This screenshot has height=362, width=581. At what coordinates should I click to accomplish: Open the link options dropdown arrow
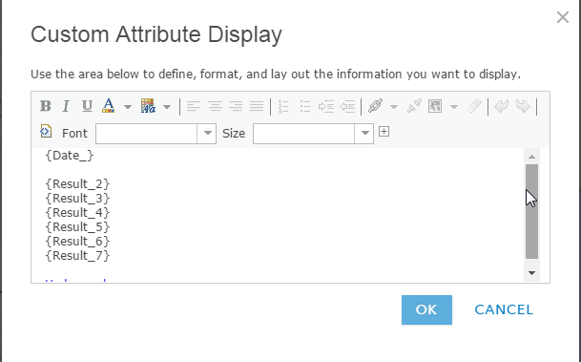coord(394,107)
